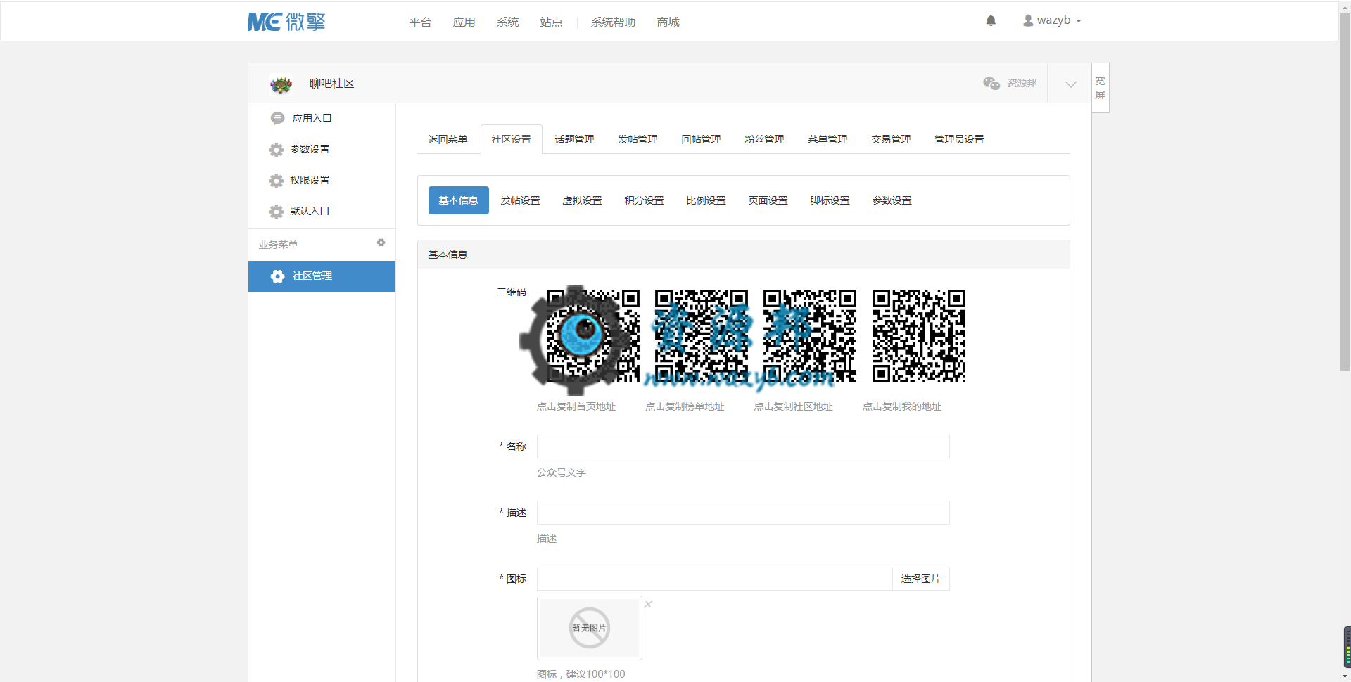Open the notification bell
Viewport: 1351px width, 682px height.
991,20
